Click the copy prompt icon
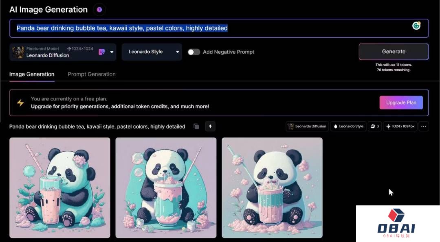The width and height of the screenshot is (440, 242). [196, 126]
